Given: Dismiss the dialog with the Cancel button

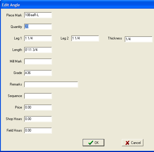Looking at the screenshot, I should (132, 143).
